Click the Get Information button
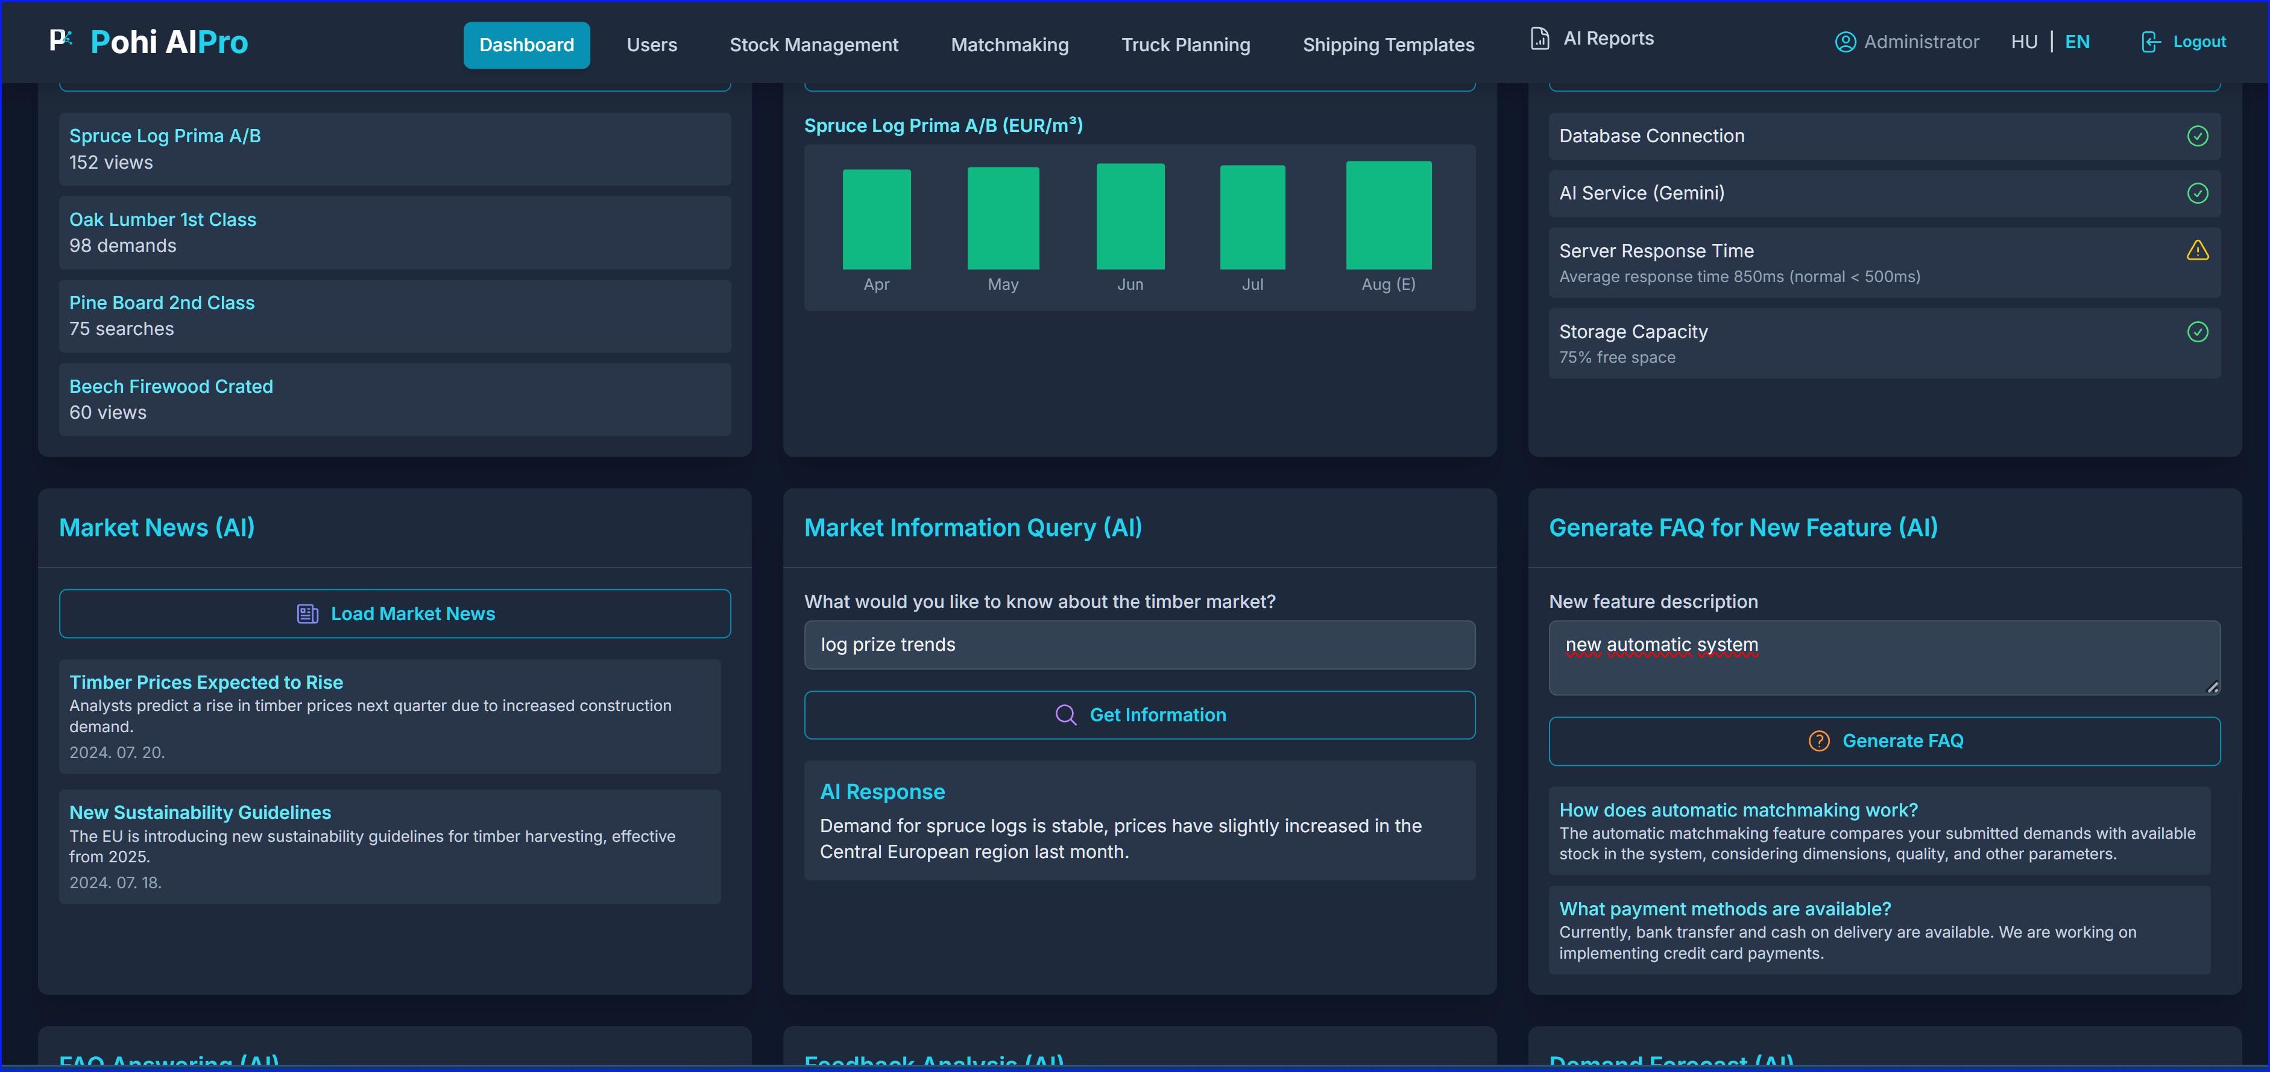 tap(1140, 715)
